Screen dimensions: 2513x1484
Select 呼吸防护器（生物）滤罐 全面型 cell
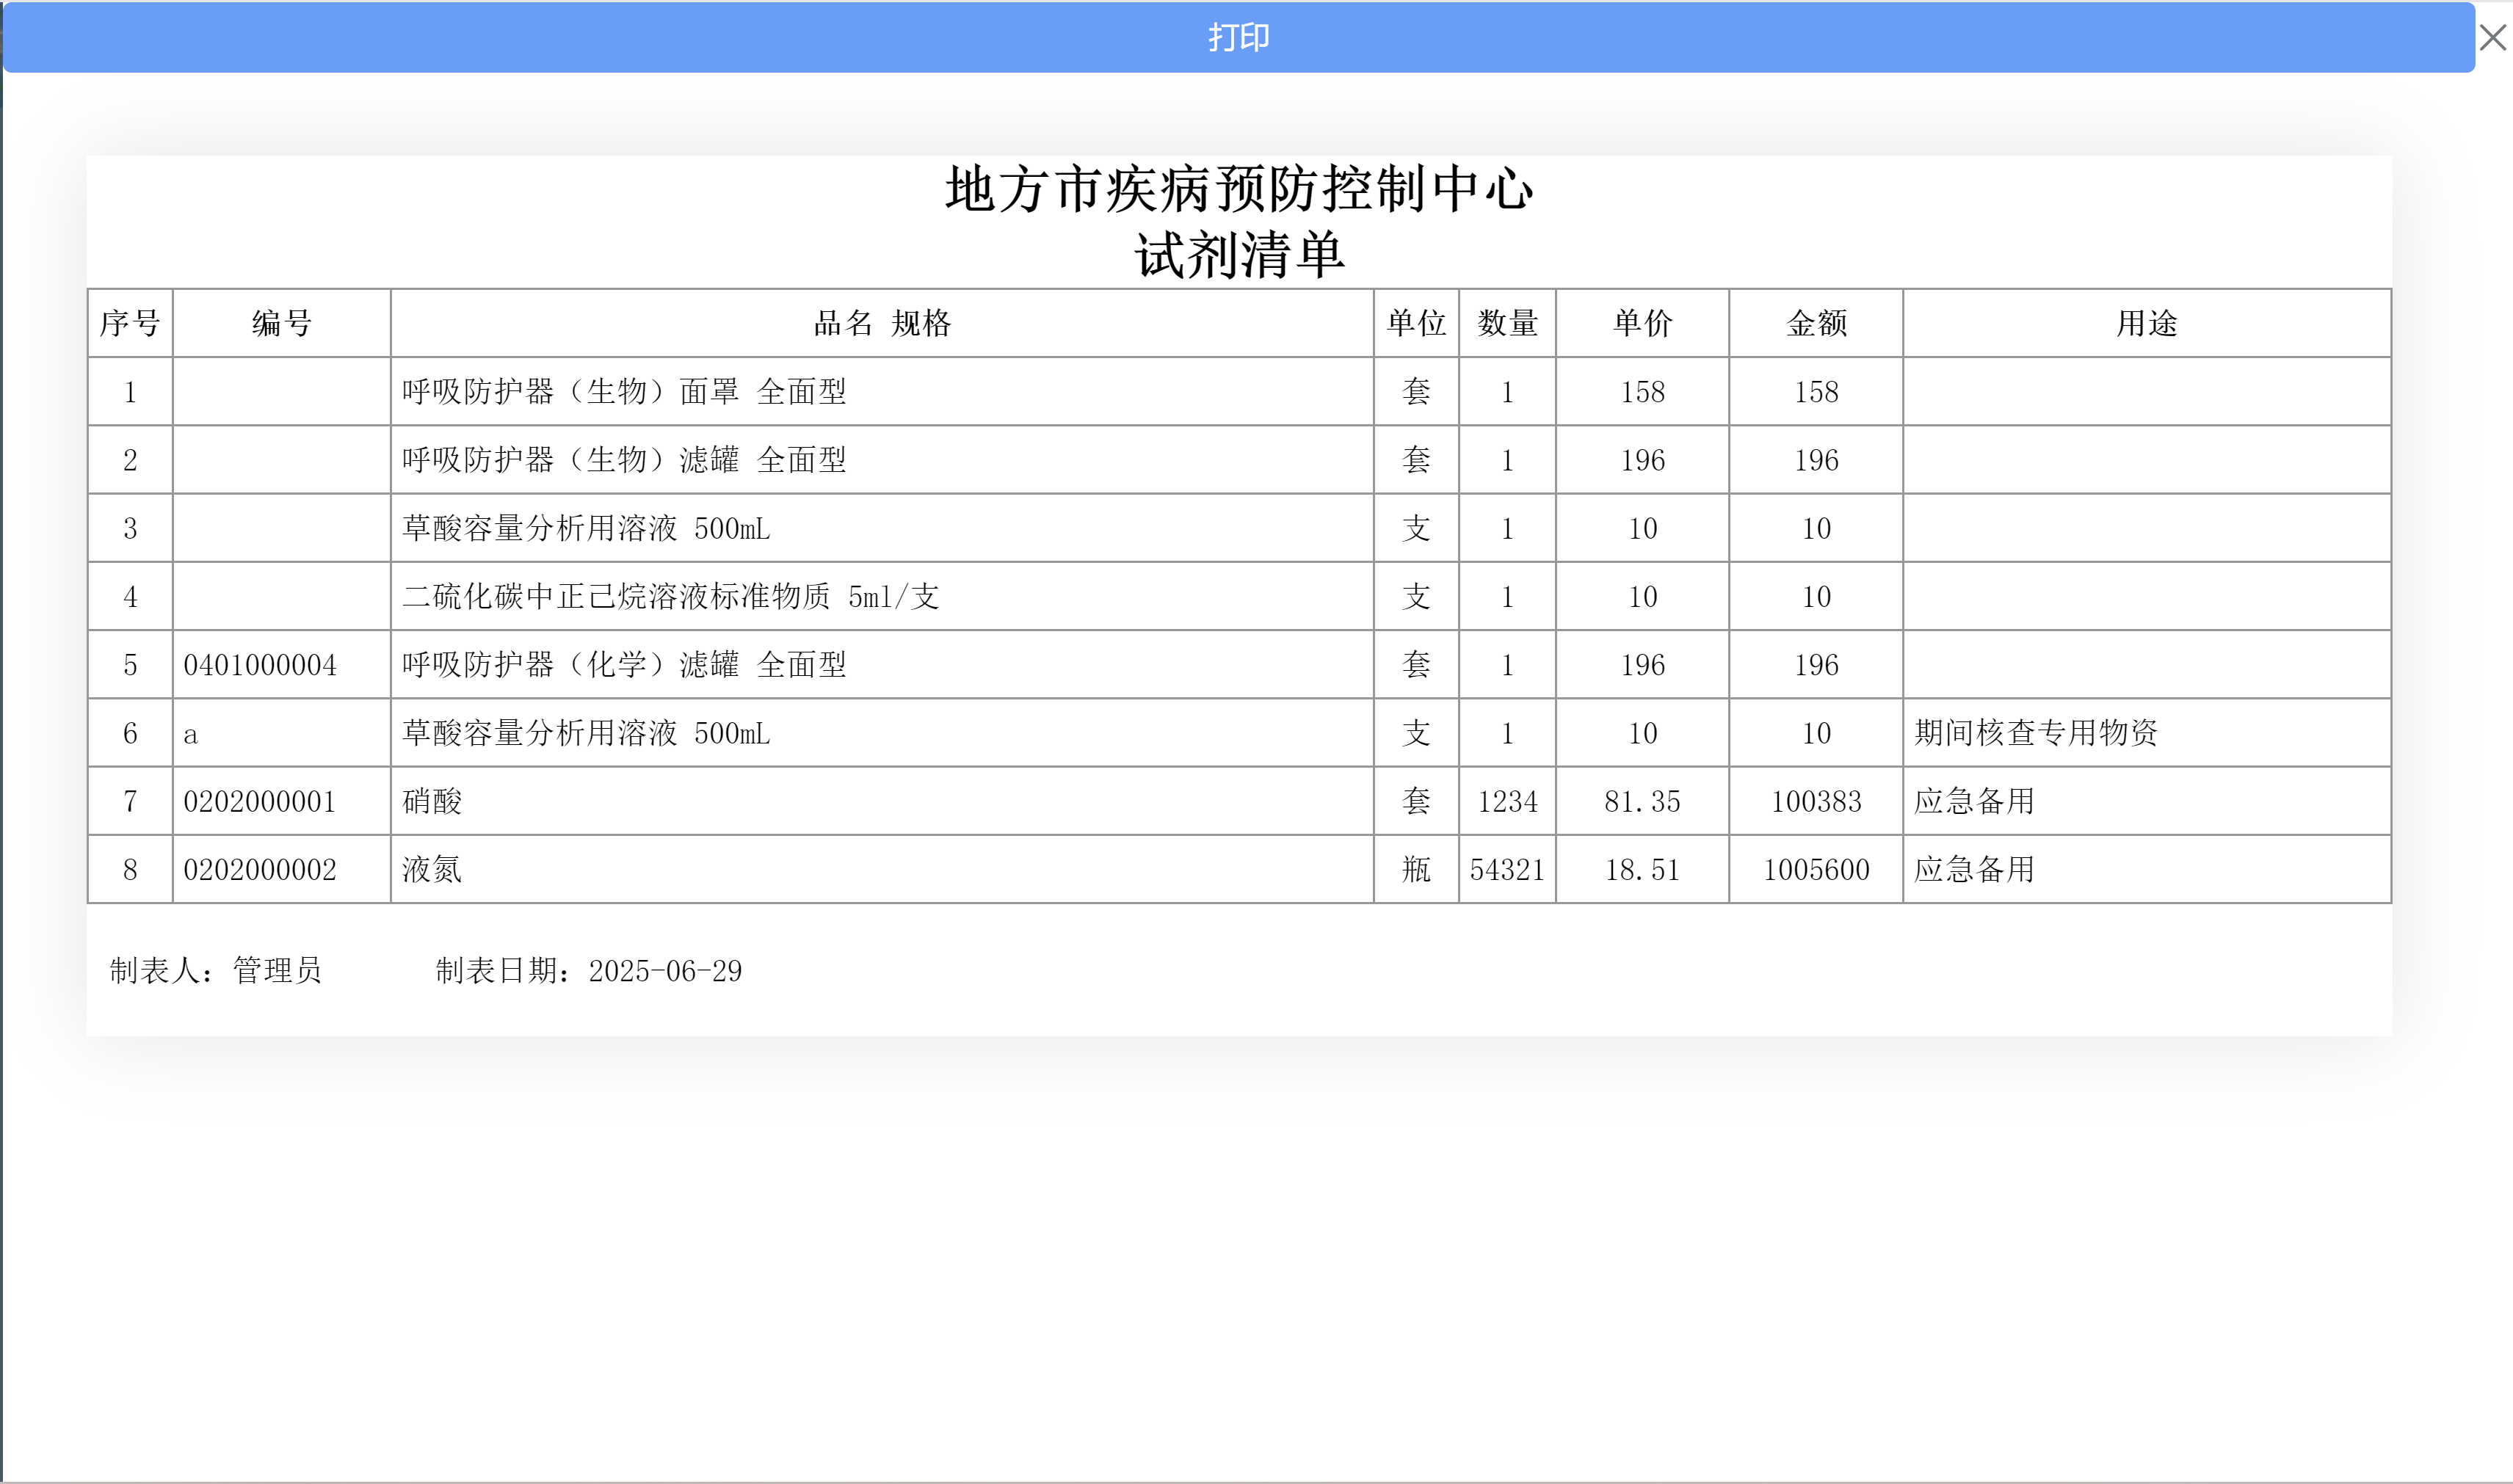click(x=882, y=460)
